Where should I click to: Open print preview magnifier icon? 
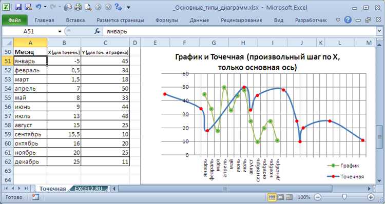click(88, 7)
